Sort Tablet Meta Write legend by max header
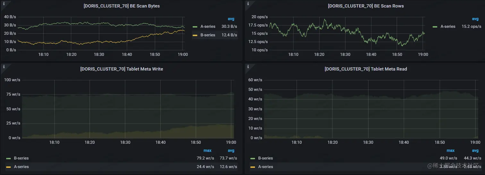The width and height of the screenshot is (485, 175). click(x=208, y=150)
